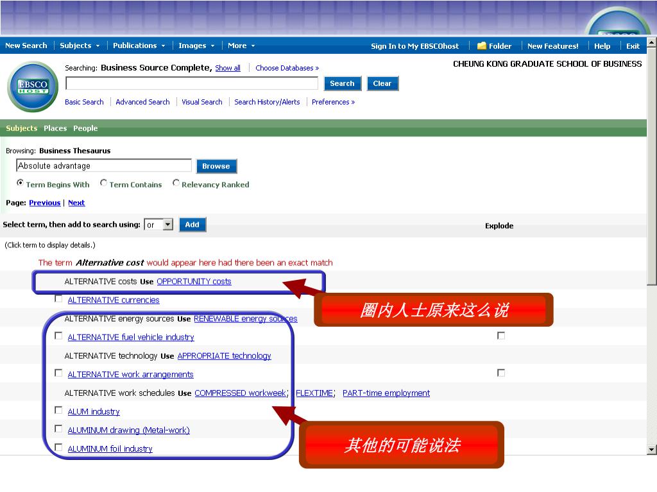Open Advanced Search link
Screen dimensions: 657x492
[142, 102]
